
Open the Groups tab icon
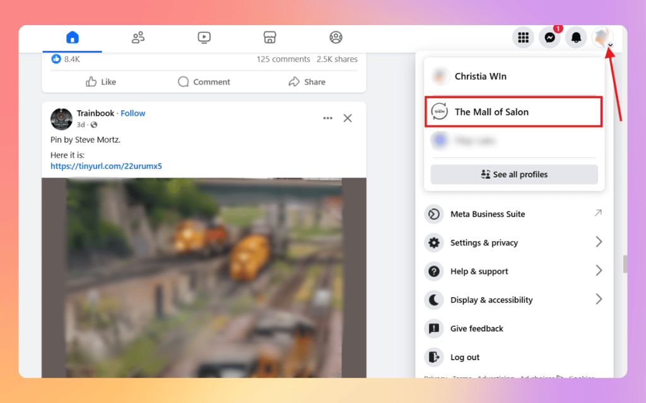[336, 37]
